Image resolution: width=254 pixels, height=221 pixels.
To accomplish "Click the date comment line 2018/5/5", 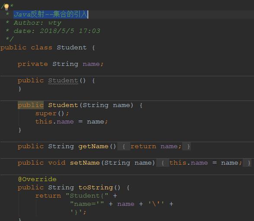I will [57, 31].
